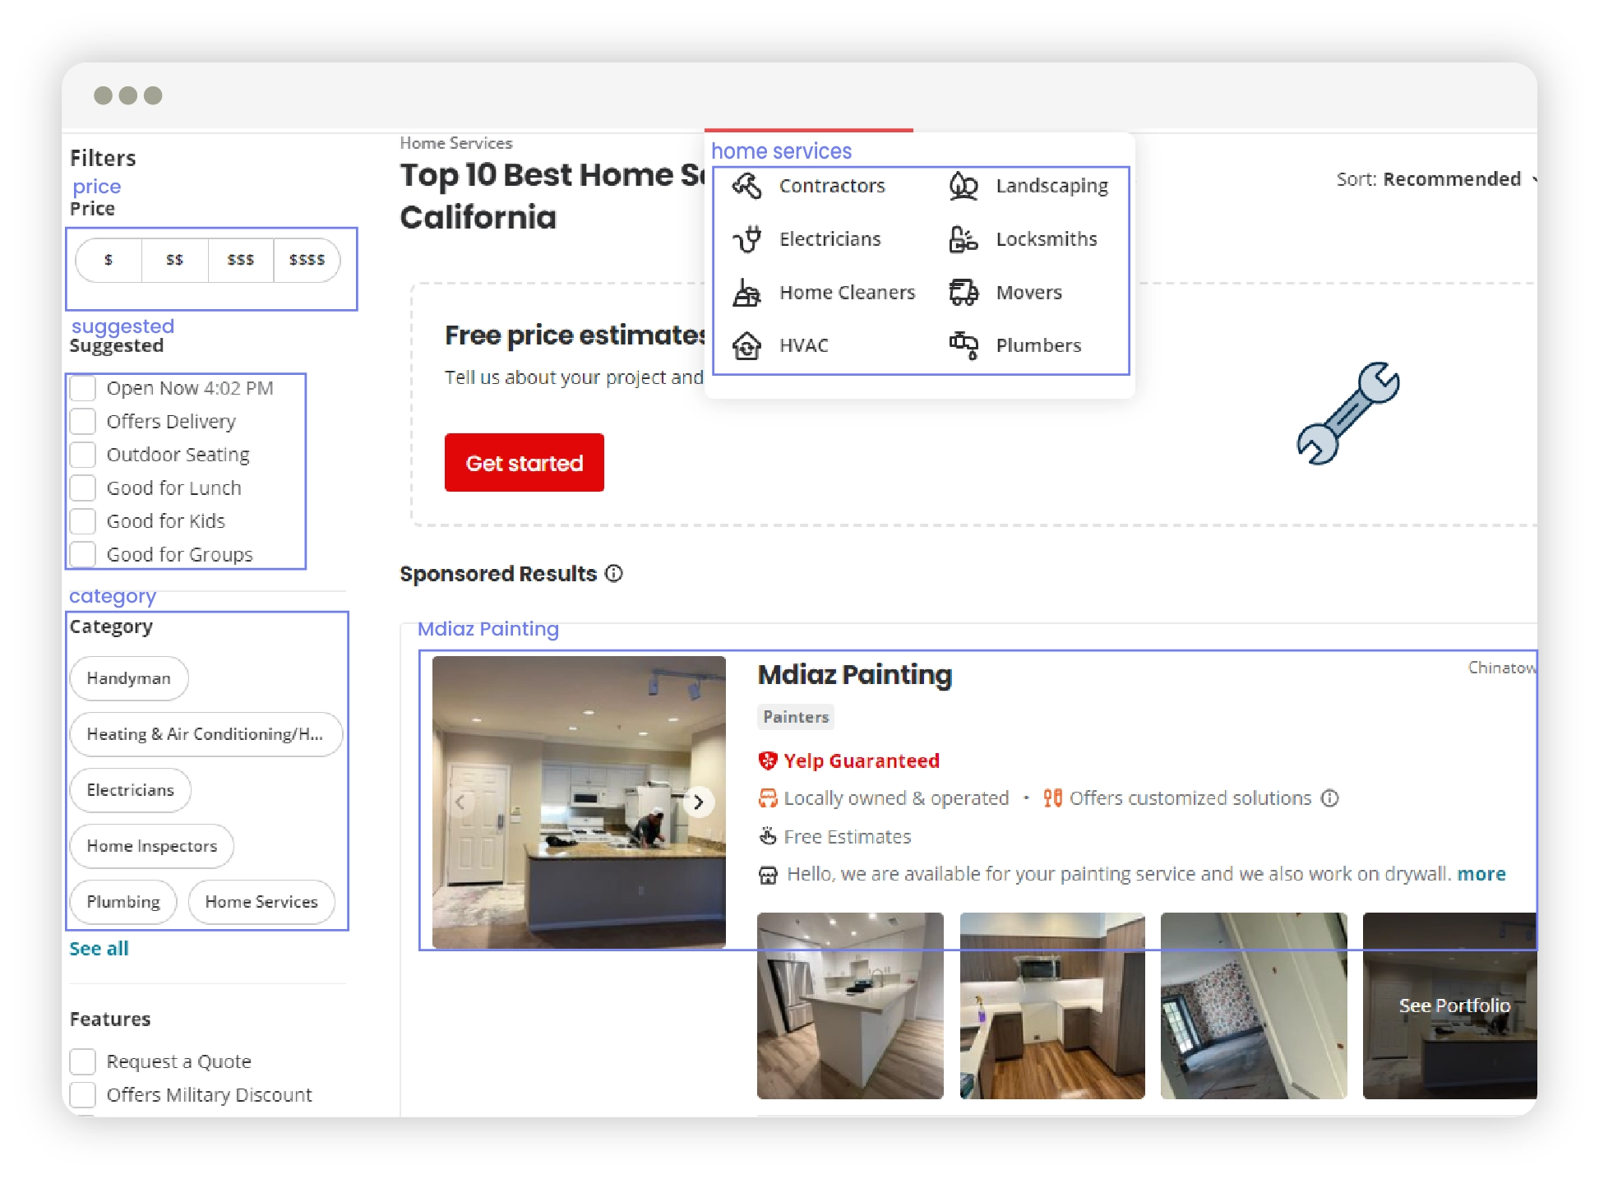The width and height of the screenshot is (1599, 1179).
Task: Show next Mdiaz Painting photo
Action: [698, 802]
